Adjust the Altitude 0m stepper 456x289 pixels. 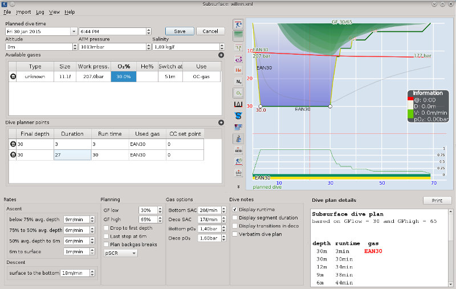[x=75, y=47]
